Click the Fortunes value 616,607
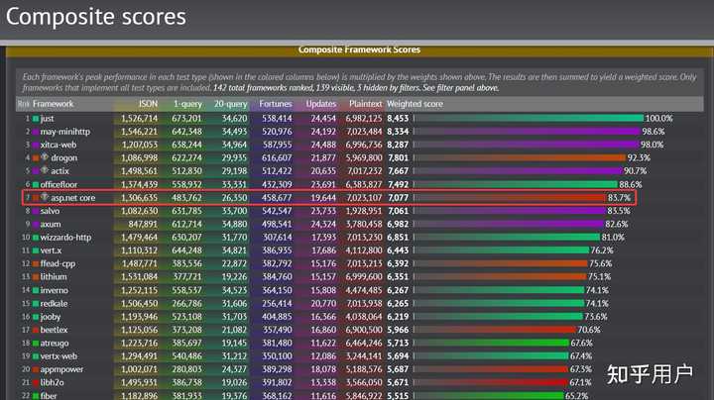Image resolution: width=714 pixels, height=400 pixels. click(277, 158)
